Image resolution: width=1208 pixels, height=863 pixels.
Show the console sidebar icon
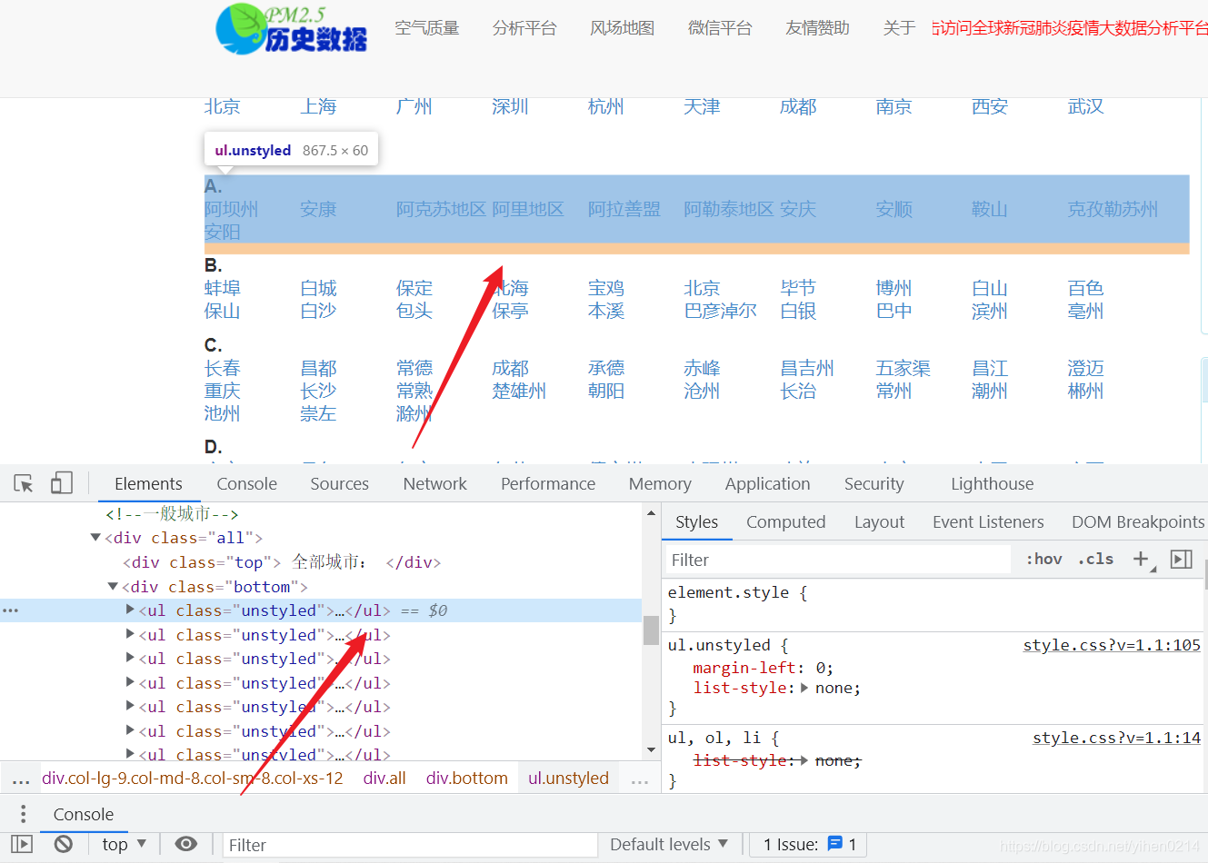click(22, 844)
